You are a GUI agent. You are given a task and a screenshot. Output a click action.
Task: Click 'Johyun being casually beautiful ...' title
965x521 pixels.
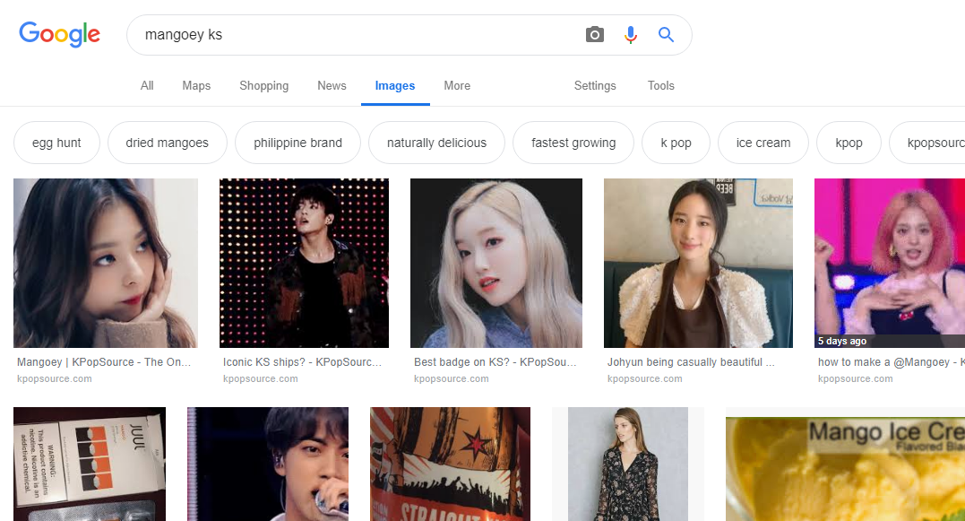point(691,362)
